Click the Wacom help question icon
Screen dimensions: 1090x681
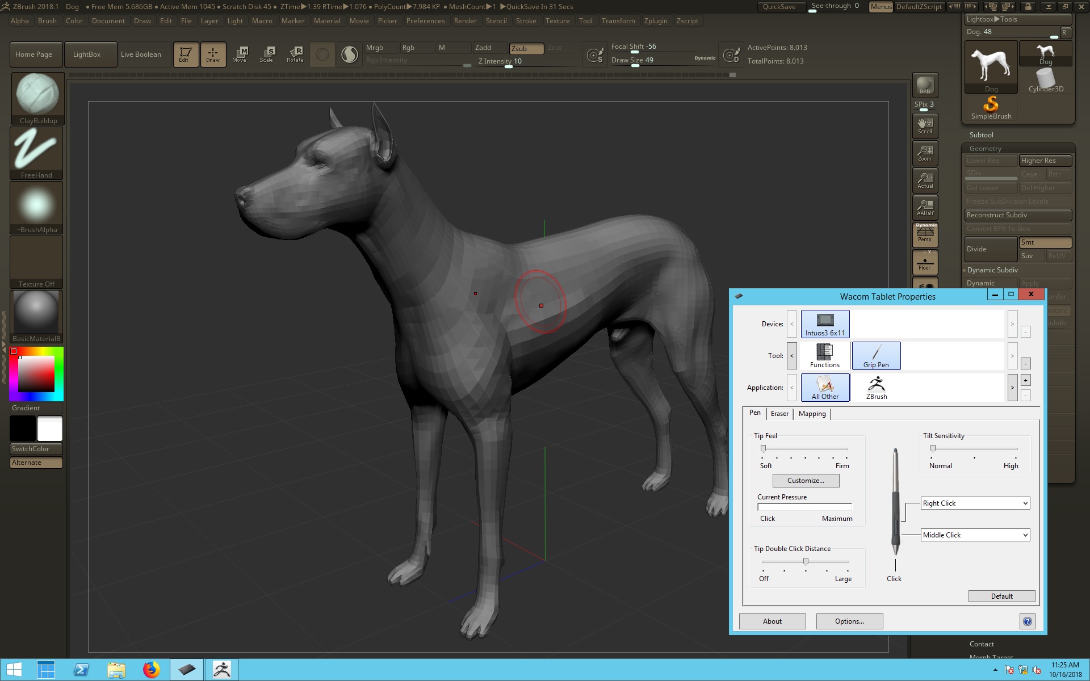1028,621
